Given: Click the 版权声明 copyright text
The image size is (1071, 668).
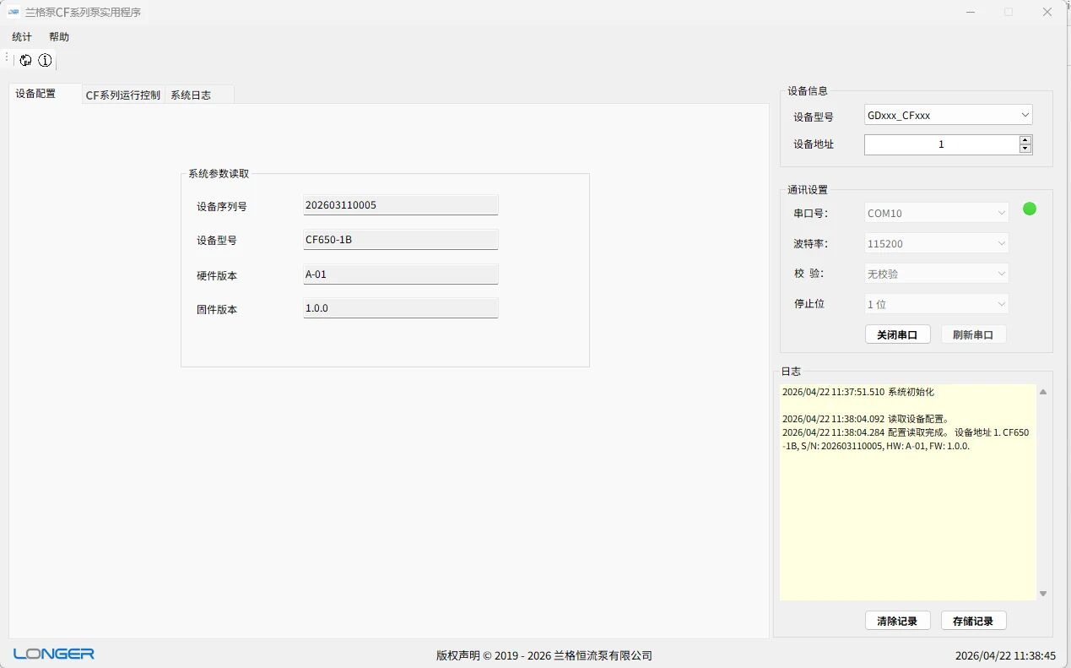Looking at the screenshot, I should click(x=544, y=655).
